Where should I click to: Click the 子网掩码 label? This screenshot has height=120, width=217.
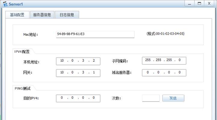point(120,61)
